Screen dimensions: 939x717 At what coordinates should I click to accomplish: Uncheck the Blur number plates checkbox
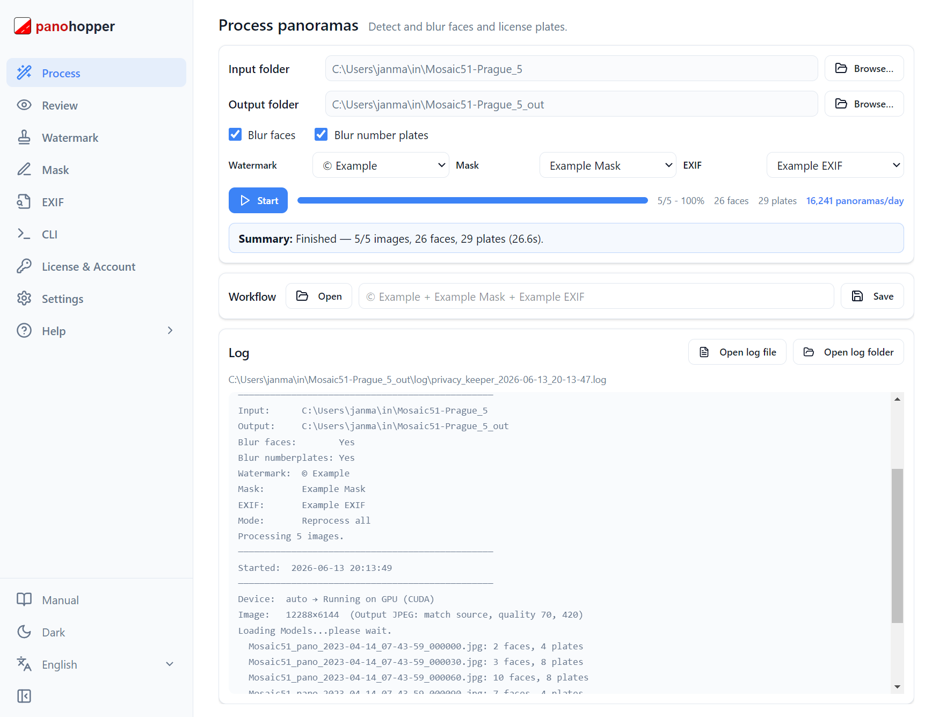tap(321, 134)
